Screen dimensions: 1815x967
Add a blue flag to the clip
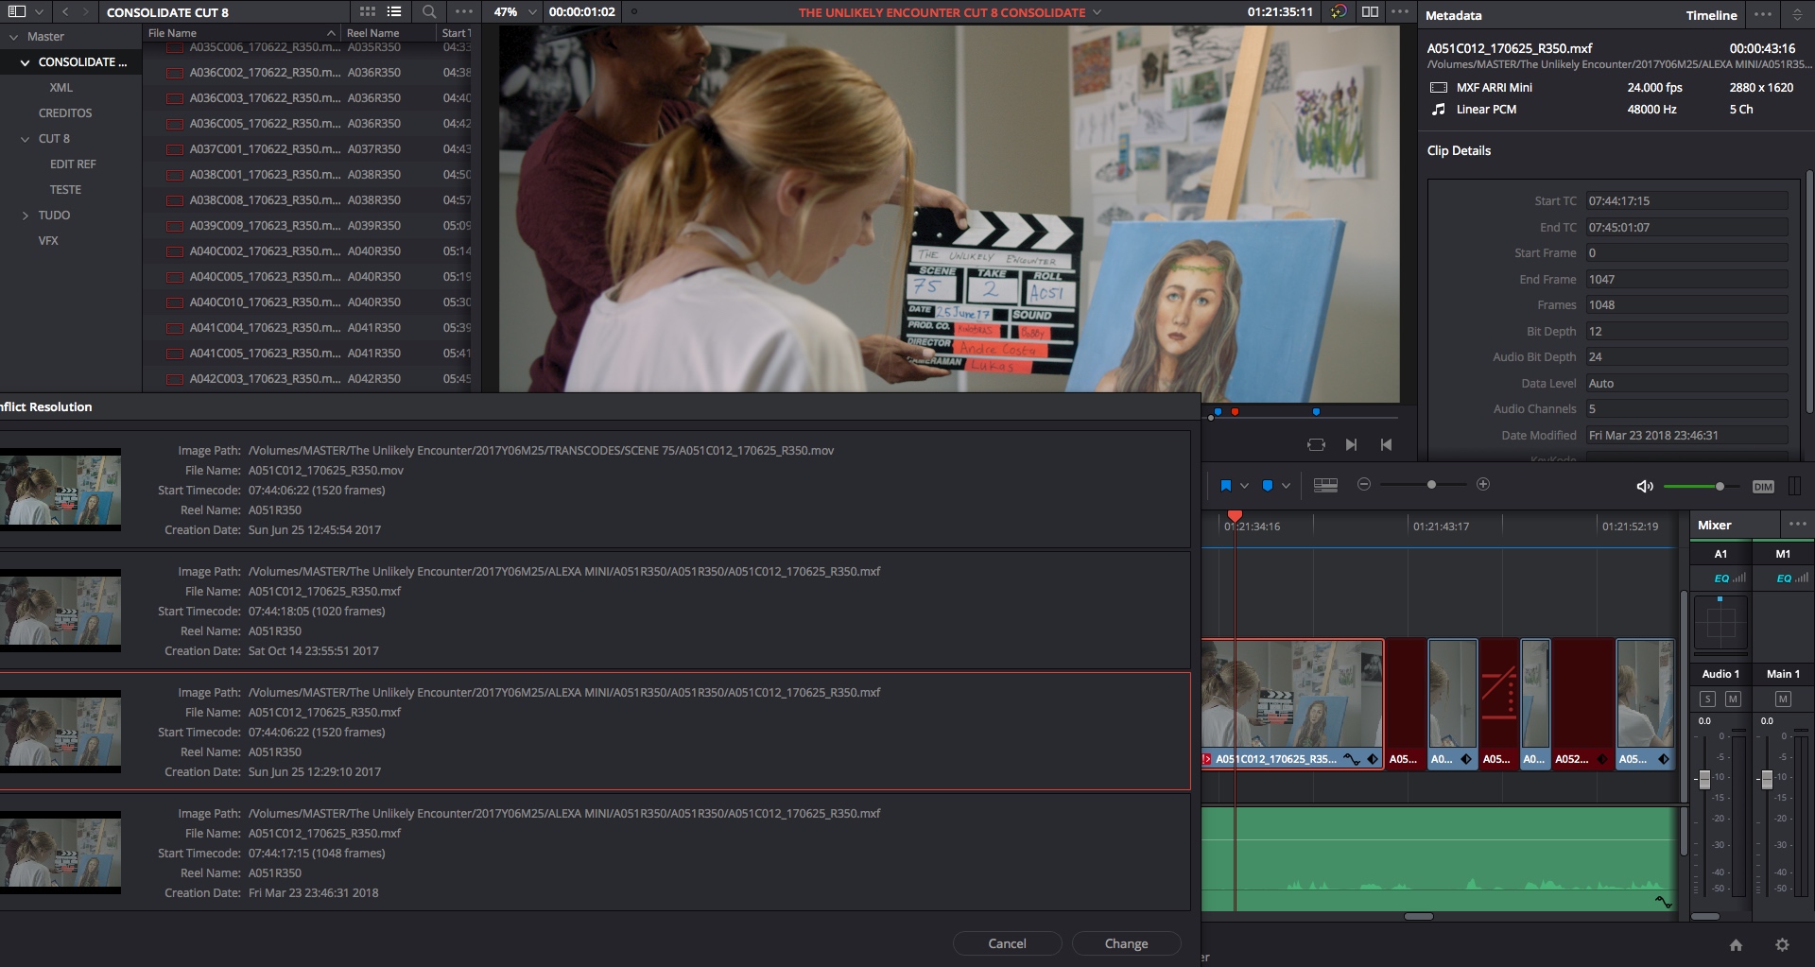click(1226, 485)
